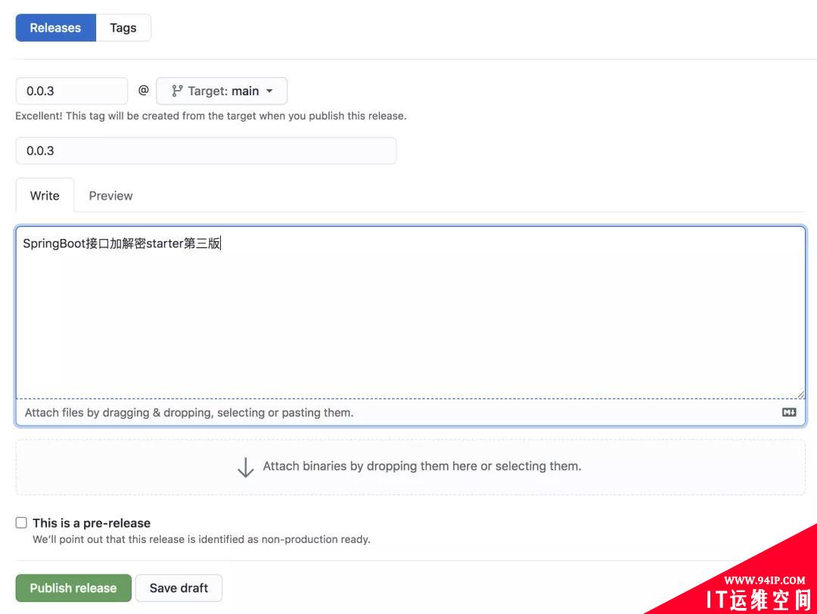817x614 pixels.
Task: Click the attach binaries drop zone
Action: point(411,467)
